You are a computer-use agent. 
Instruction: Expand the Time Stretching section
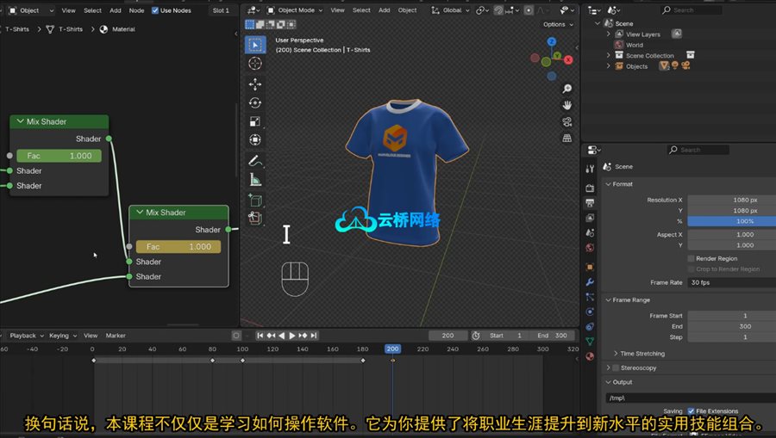click(x=642, y=354)
